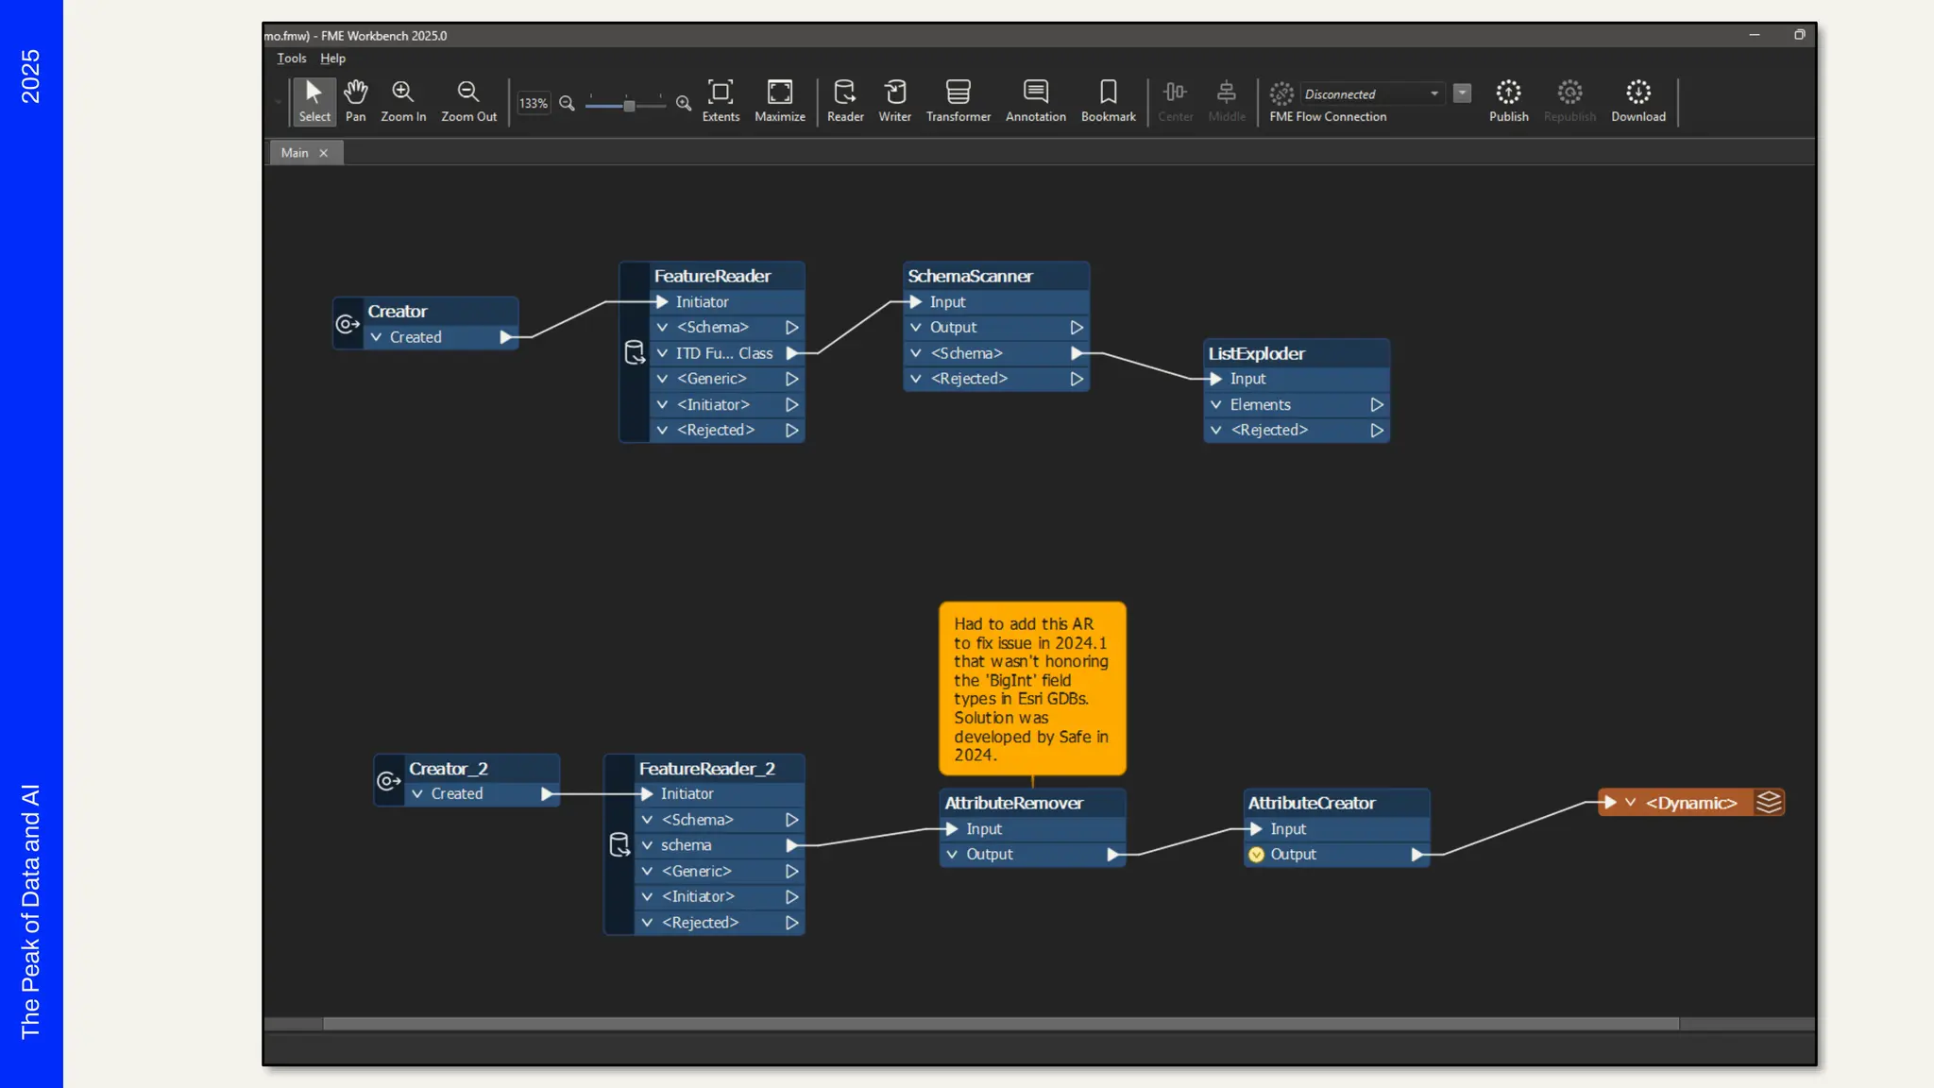Close the Main canvas tab
The width and height of the screenshot is (1934, 1088).
(323, 153)
